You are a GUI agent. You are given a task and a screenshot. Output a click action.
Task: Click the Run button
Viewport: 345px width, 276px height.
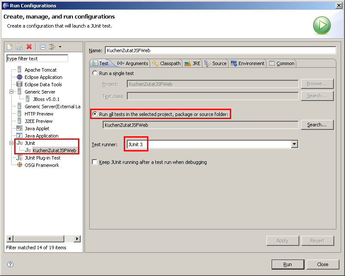288,264
